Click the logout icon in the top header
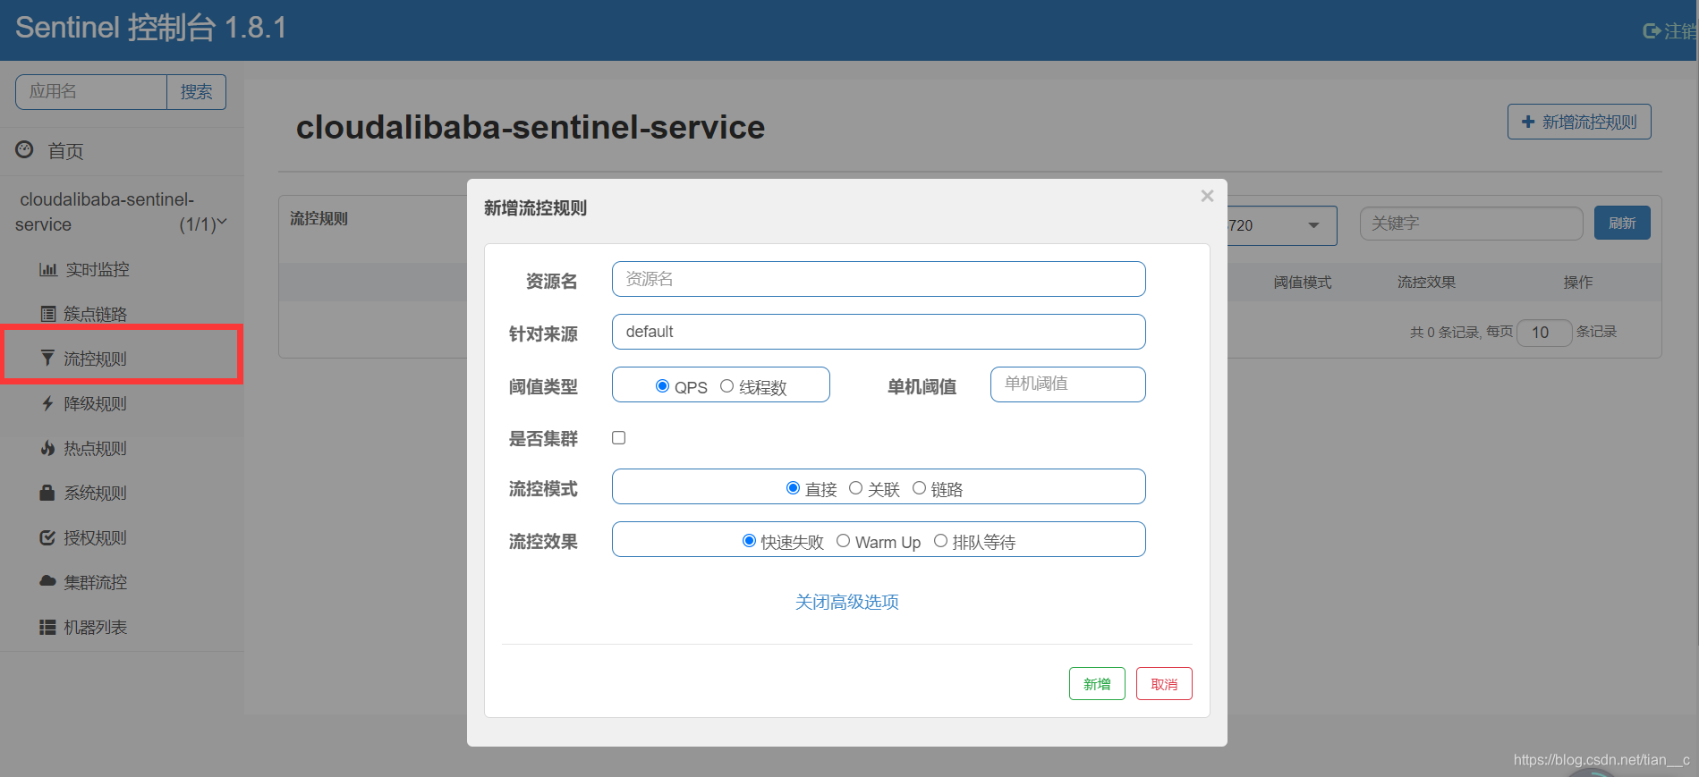Viewport: 1699px width, 777px height. [1652, 31]
